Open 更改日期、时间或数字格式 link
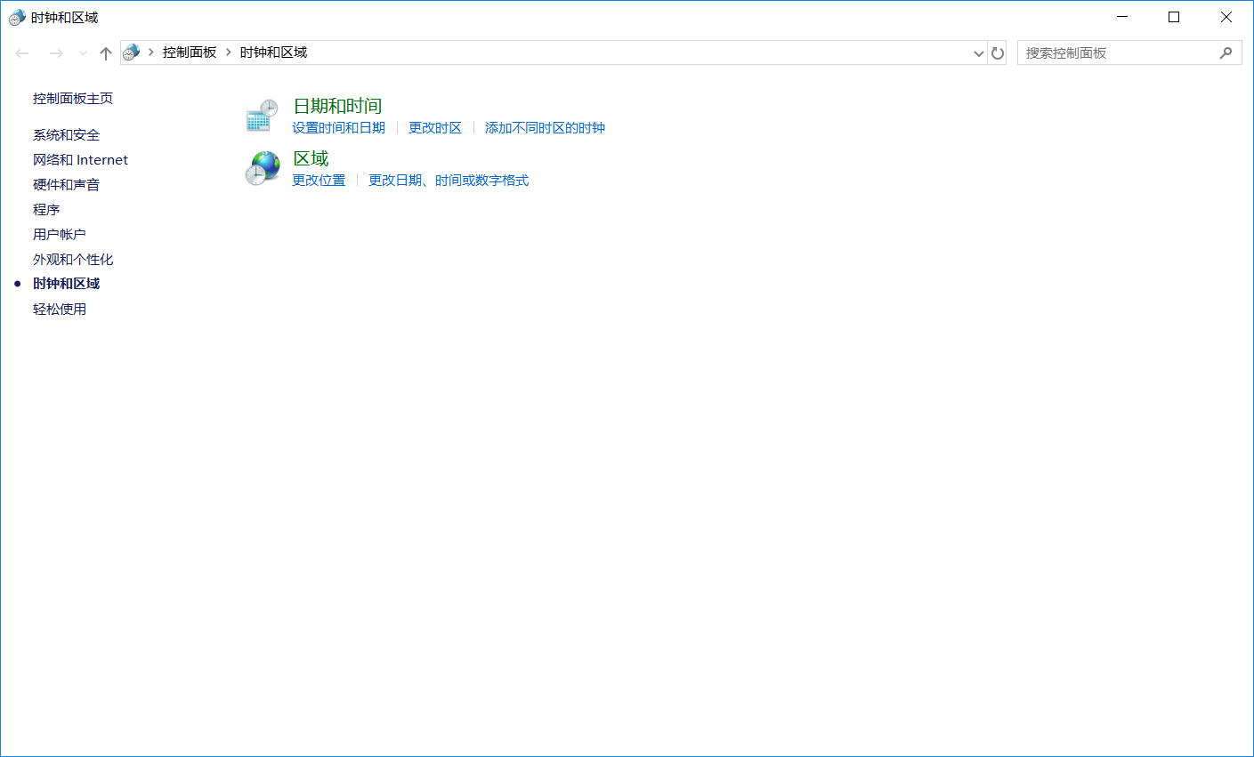 click(x=449, y=181)
